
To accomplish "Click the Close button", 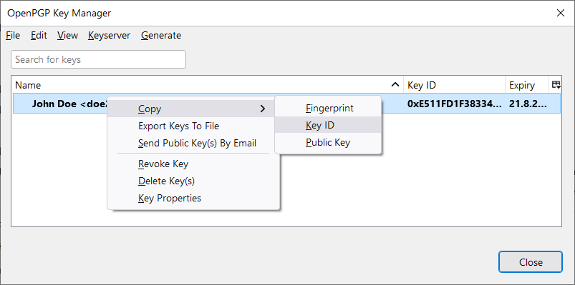I will coord(531,262).
